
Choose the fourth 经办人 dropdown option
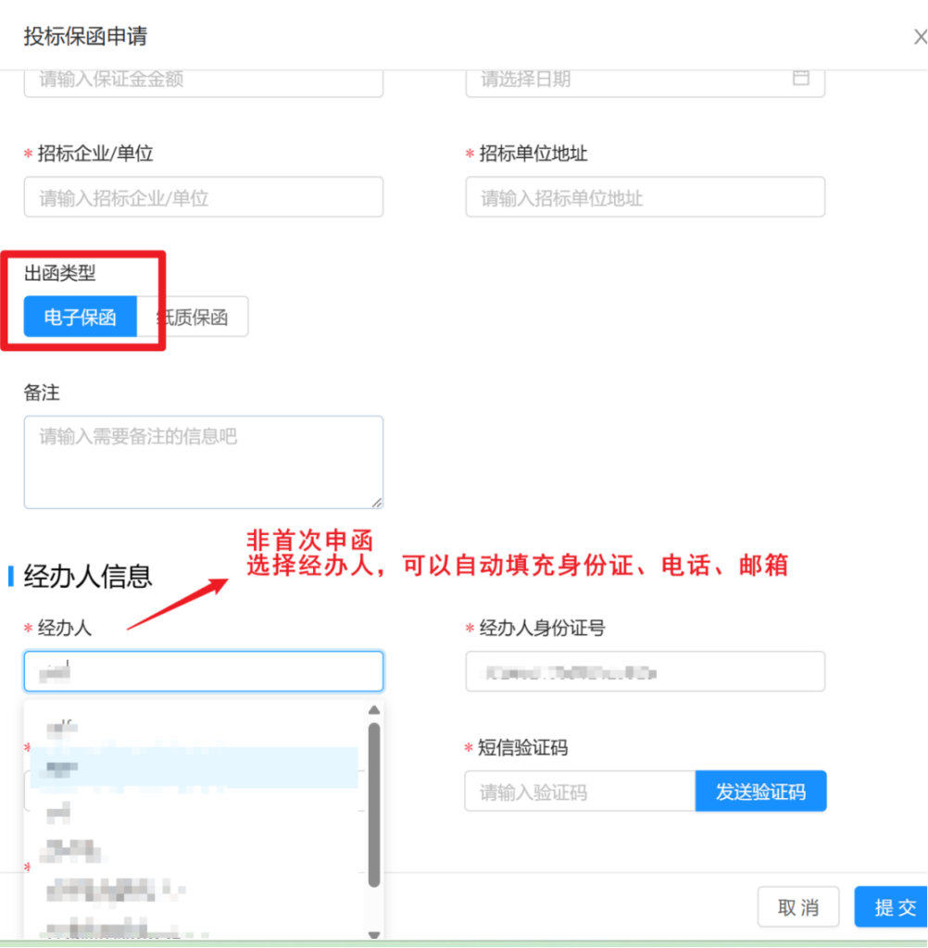(x=194, y=851)
